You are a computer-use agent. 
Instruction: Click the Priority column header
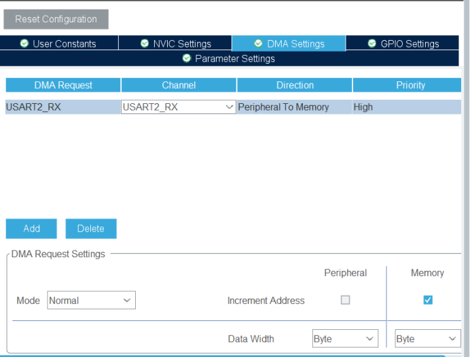[x=407, y=85]
